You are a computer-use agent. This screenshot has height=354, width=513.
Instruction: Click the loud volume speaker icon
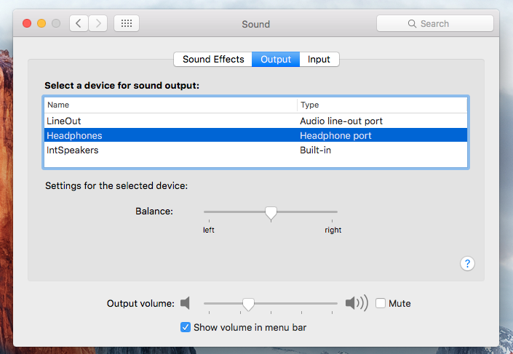pyautogui.click(x=357, y=303)
